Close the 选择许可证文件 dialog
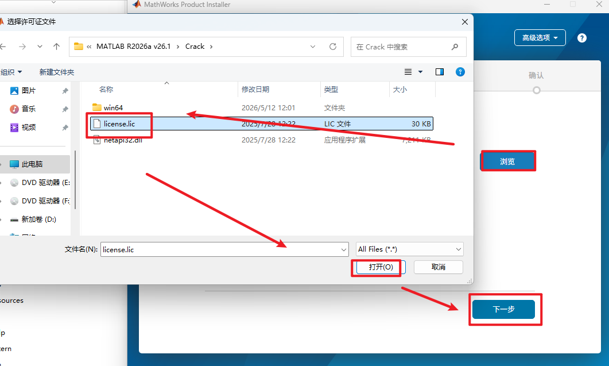The height and width of the screenshot is (366, 609). coord(465,22)
